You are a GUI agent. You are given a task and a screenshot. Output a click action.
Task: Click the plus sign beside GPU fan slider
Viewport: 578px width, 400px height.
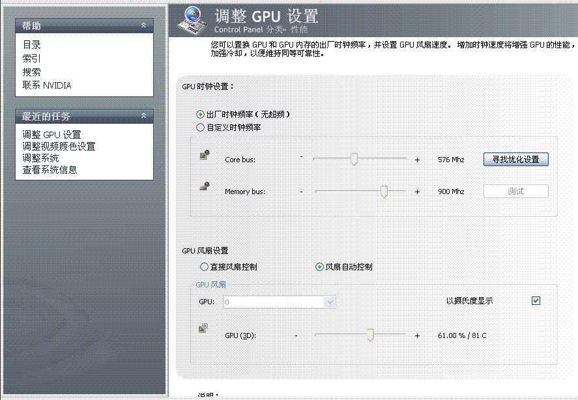click(x=417, y=336)
